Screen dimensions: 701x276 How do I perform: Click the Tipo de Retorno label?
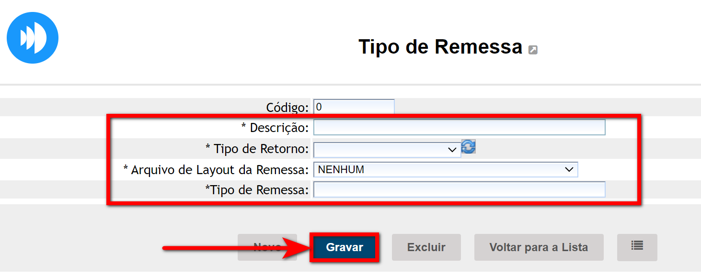pyautogui.click(x=257, y=149)
